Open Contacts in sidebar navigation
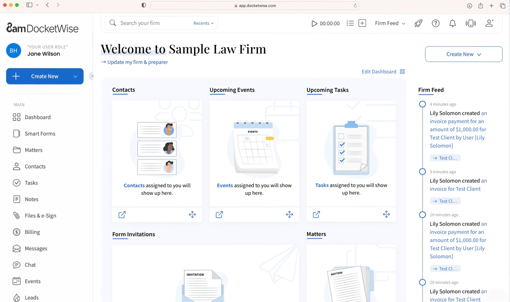The image size is (510, 302). [29, 166]
